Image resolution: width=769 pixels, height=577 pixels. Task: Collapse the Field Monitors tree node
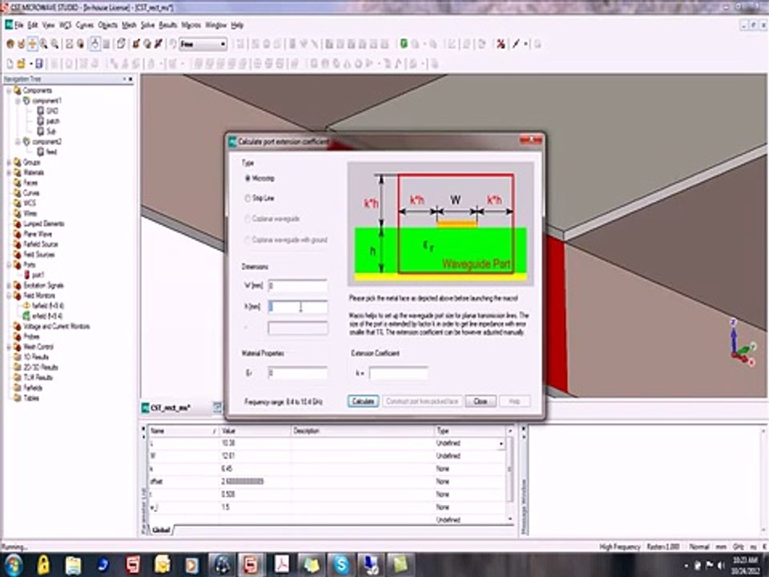point(9,296)
